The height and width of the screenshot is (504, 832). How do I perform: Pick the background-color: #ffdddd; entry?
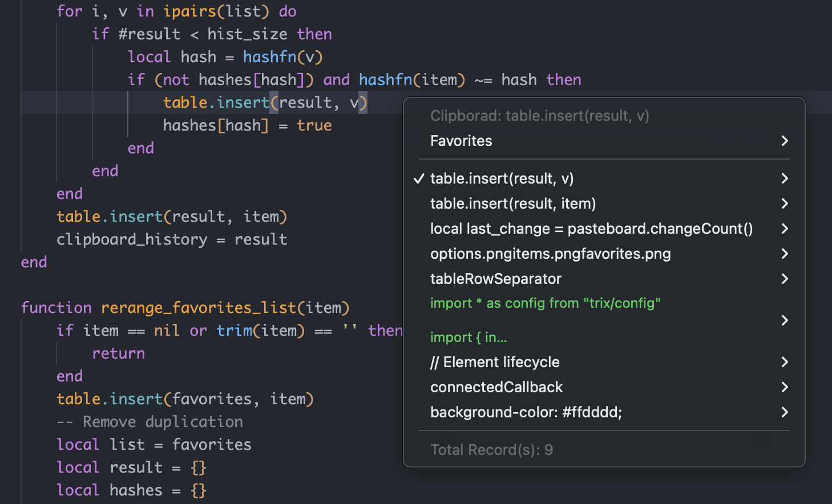604,412
